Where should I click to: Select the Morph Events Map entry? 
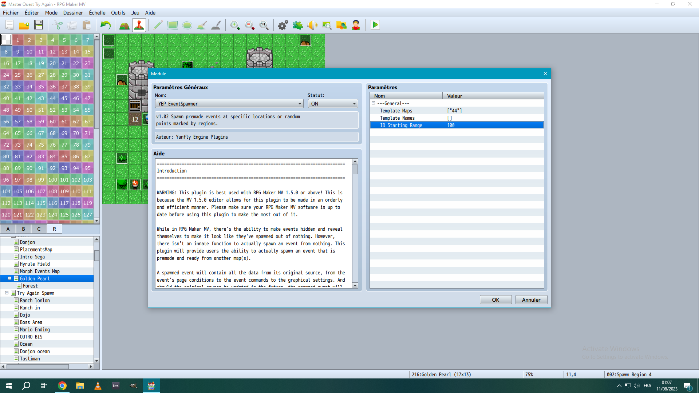(x=40, y=271)
